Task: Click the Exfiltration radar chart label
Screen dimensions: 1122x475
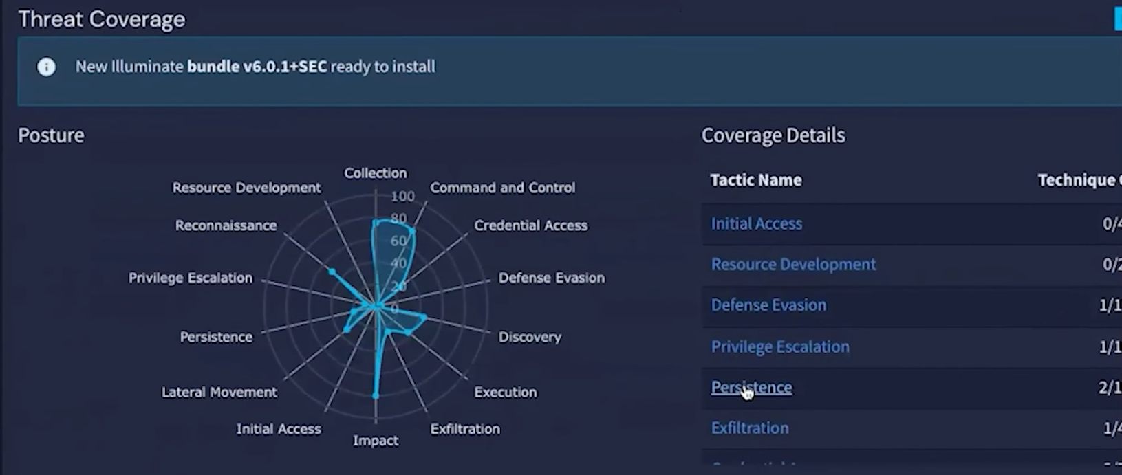Action: 465,429
